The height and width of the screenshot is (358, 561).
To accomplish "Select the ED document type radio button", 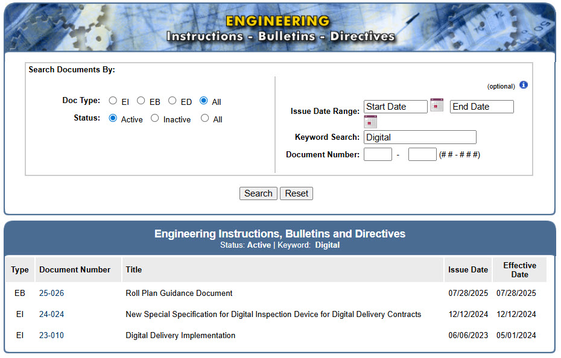I will coord(172,101).
